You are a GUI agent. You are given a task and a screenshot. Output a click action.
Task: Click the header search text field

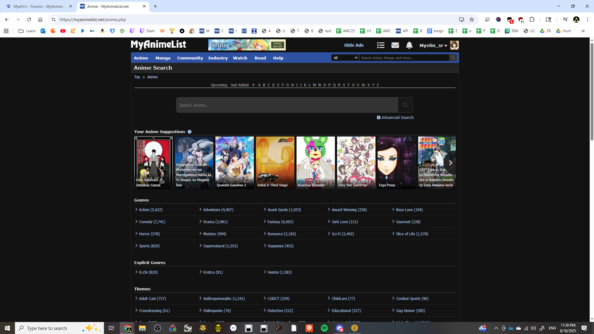[404, 58]
